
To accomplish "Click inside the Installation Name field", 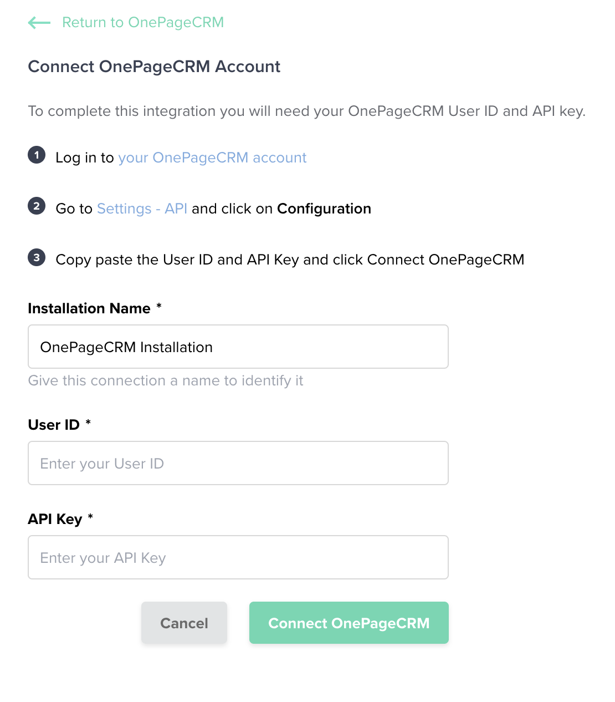I will coord(238,347).
